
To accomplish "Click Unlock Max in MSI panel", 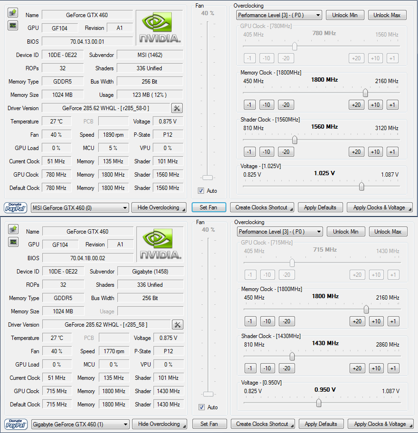I will pos(387,15).
